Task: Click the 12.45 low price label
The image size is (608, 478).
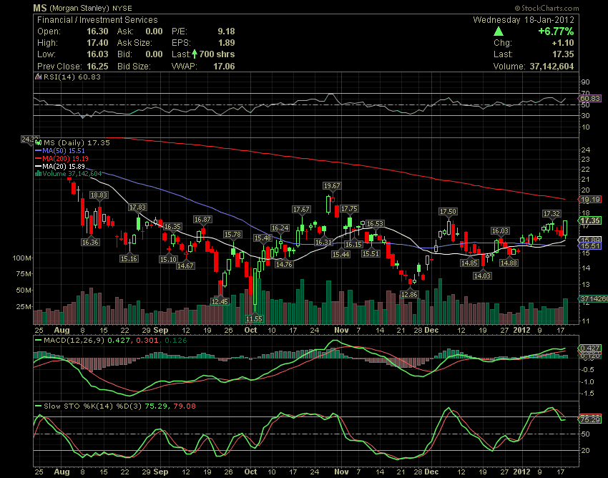Action: (220, 301)
